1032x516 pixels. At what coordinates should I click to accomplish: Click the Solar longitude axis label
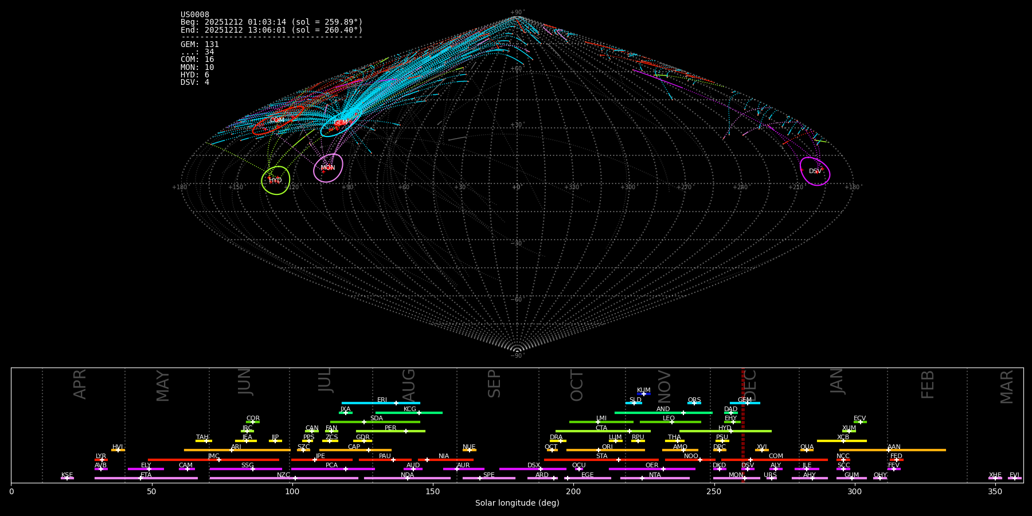click(517, 503)
